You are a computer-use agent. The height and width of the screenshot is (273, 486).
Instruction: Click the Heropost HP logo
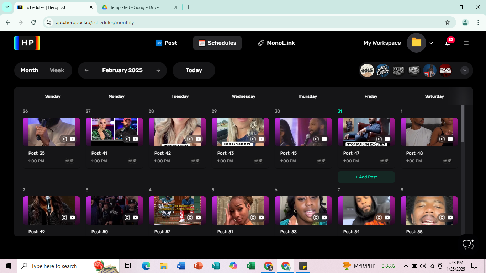(27, 43)
